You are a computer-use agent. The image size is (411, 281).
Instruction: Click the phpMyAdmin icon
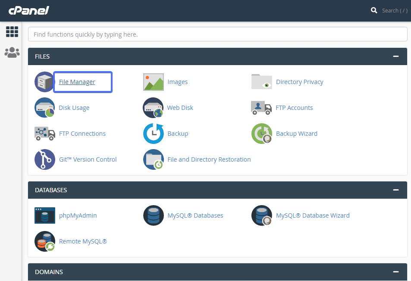[45, 215]
